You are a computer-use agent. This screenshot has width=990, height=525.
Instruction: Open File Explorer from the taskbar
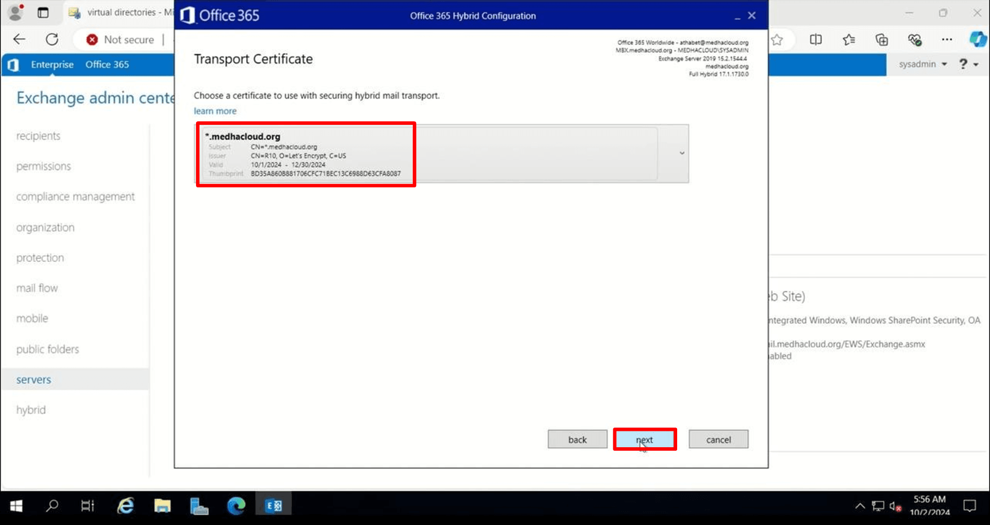pyautogui.click(x=162, y=506)
